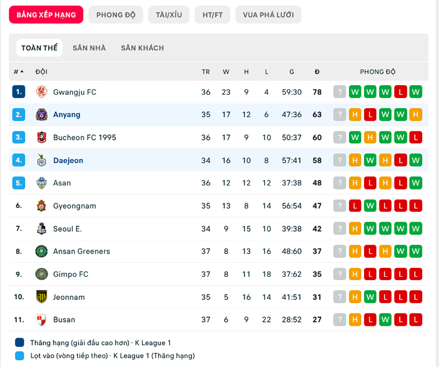
Task: Sort standings by the TR matches column
Action: coord(206,72)
